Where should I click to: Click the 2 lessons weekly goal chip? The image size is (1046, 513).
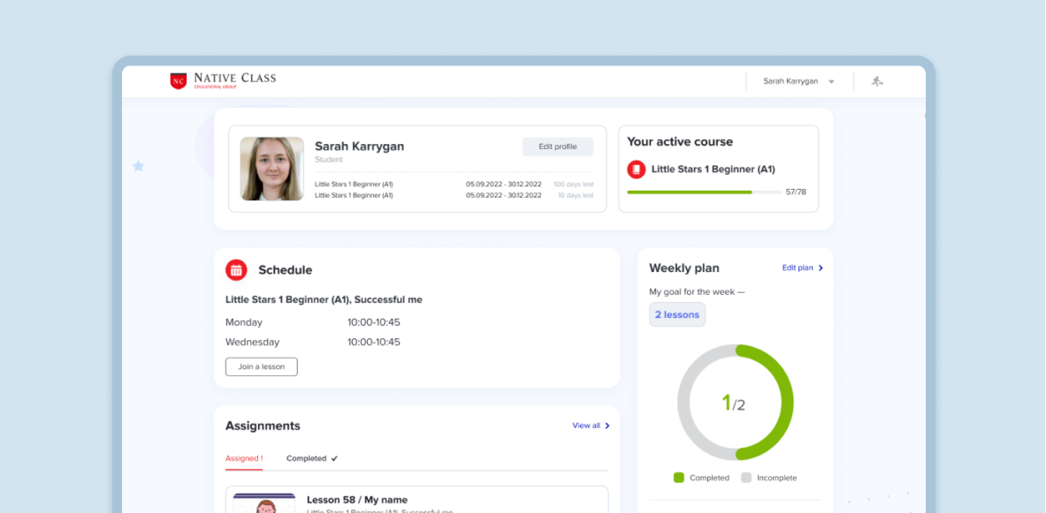[677, 315]
